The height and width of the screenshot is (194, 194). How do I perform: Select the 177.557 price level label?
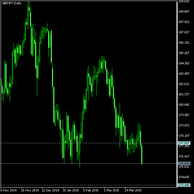[x=184, y=143]
